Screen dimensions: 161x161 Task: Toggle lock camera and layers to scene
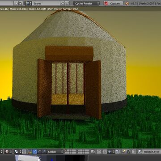(93, 152)
